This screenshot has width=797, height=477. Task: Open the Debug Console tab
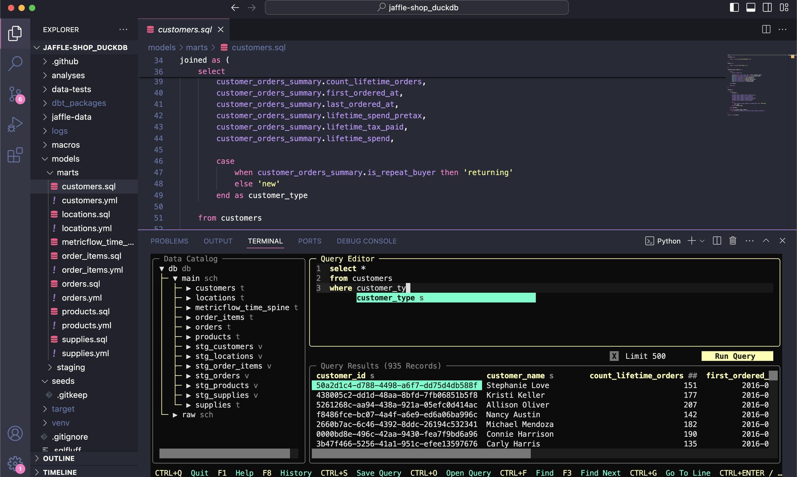click(x=367, y=241)
